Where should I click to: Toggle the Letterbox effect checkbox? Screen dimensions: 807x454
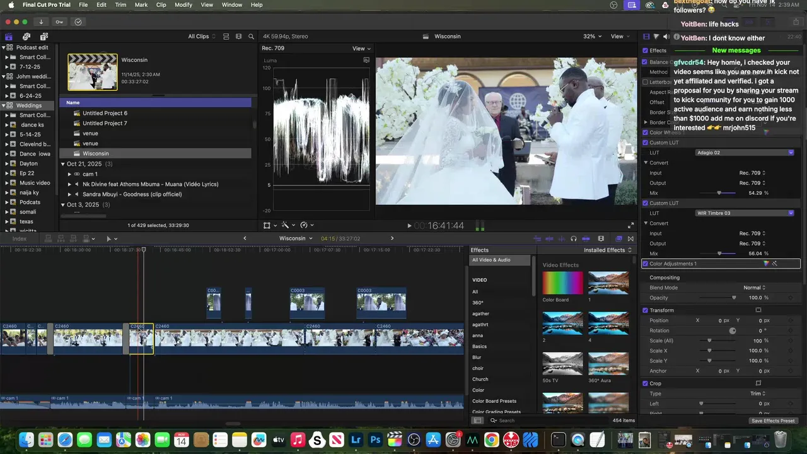pyautogui.click(x=645, y=82)
